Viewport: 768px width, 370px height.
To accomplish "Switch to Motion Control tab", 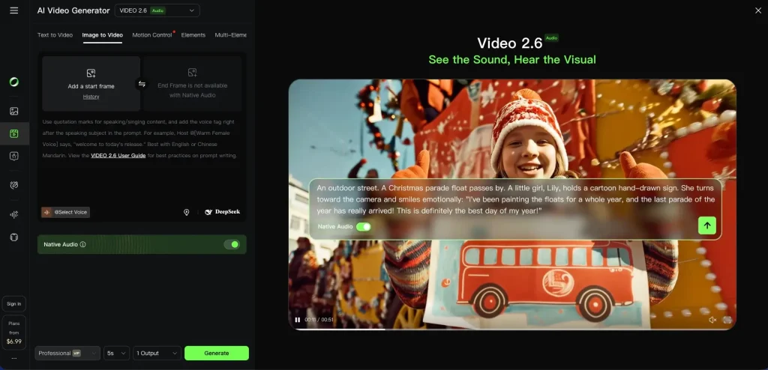I will (x=151, y=34).
